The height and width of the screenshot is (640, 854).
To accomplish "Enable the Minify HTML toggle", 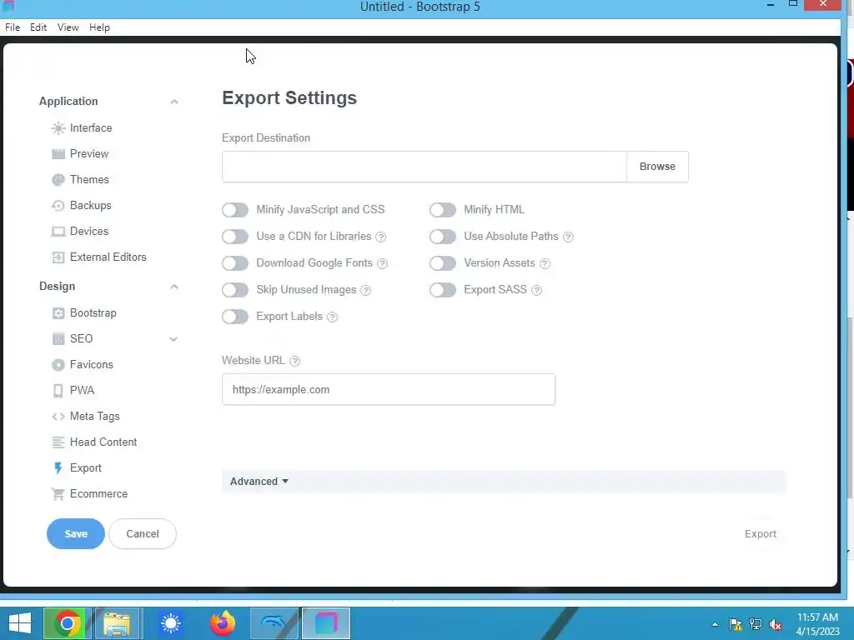I will click(443, 210).
